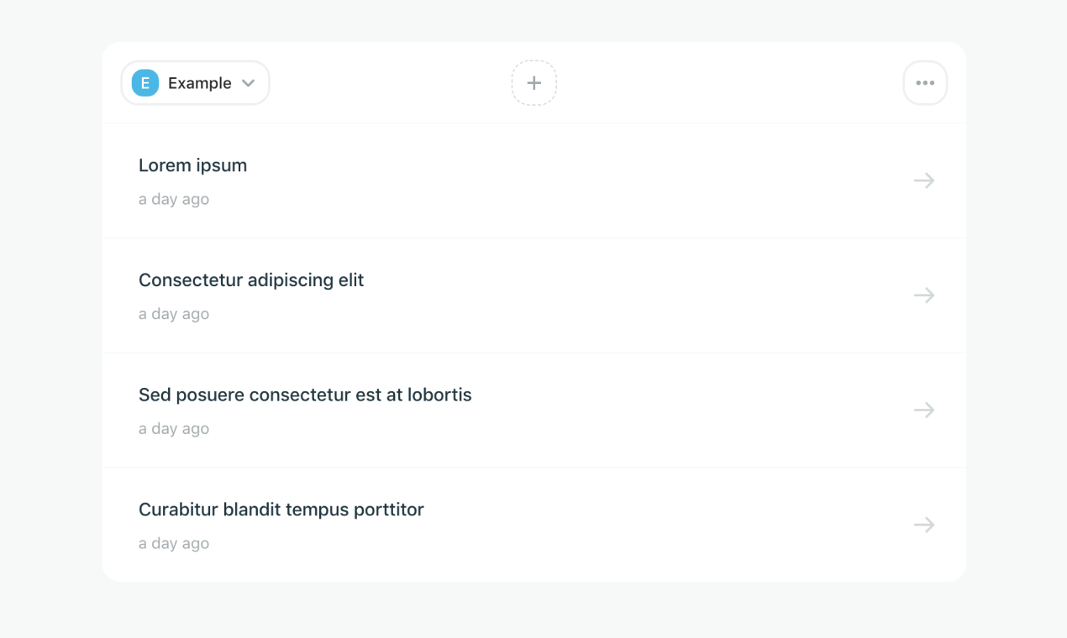Click "a day ago" under Consectetur adipiscing elit
The height and width of the screenshot is (638, 1067).
tap(174, 314)
